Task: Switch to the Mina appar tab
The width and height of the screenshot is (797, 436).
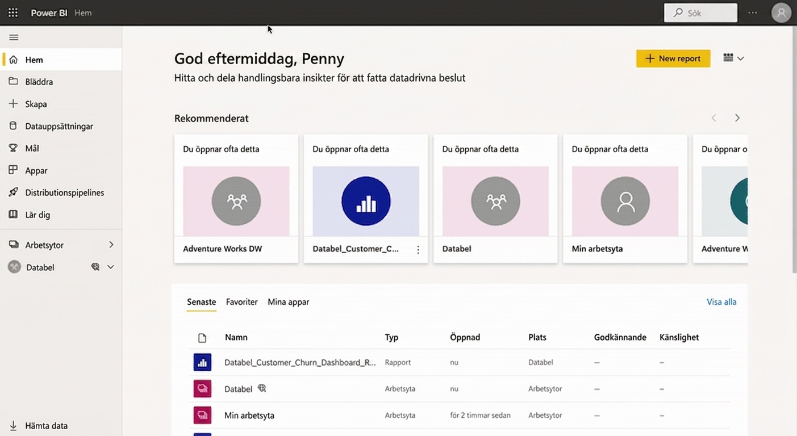Action: tap(289, 302)
